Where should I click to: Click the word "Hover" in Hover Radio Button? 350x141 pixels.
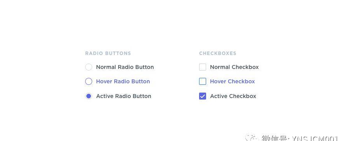[x=104, y=81]
